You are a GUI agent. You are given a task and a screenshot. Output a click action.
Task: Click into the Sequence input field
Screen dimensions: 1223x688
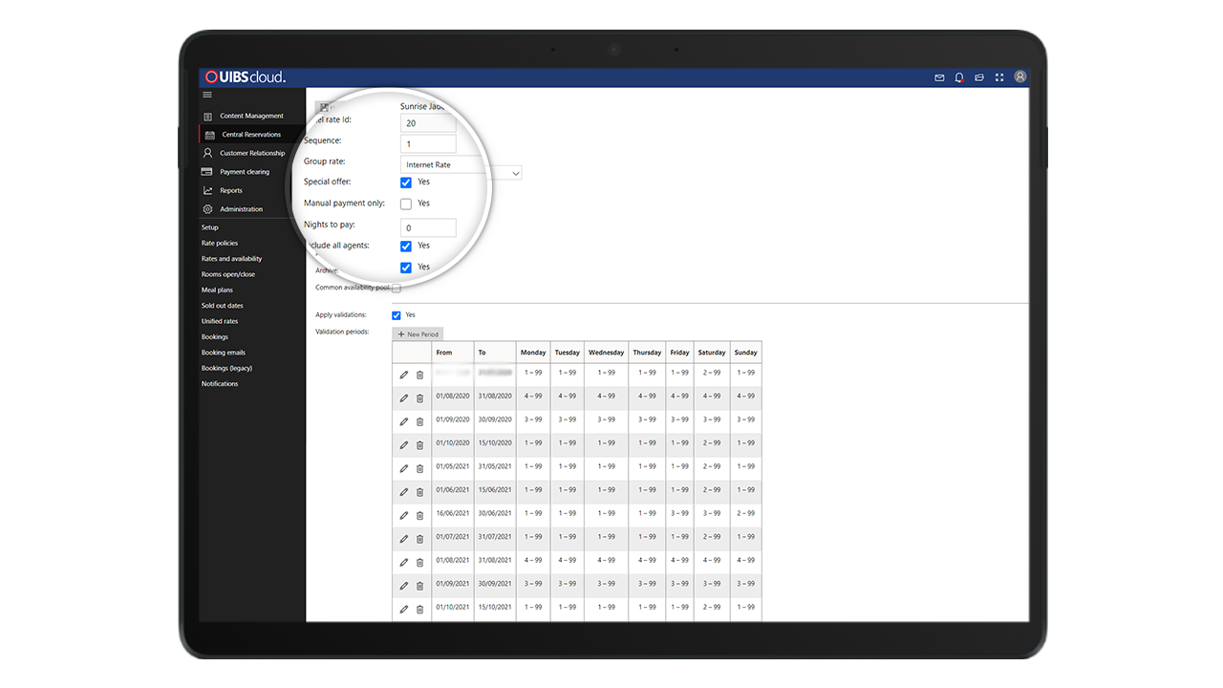tap(428, 144)
